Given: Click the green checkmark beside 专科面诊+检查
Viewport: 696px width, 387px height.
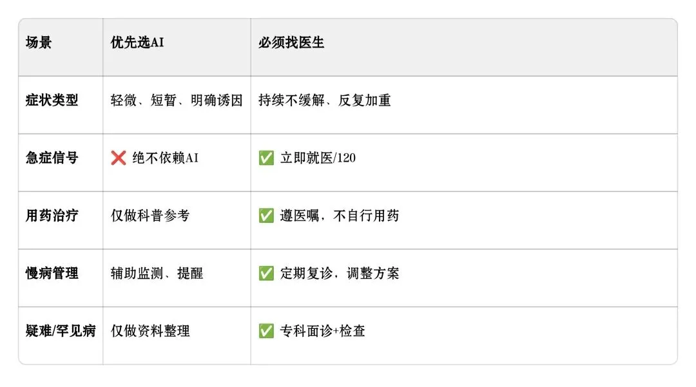Looking at the screenshot, I should (266, 331).
